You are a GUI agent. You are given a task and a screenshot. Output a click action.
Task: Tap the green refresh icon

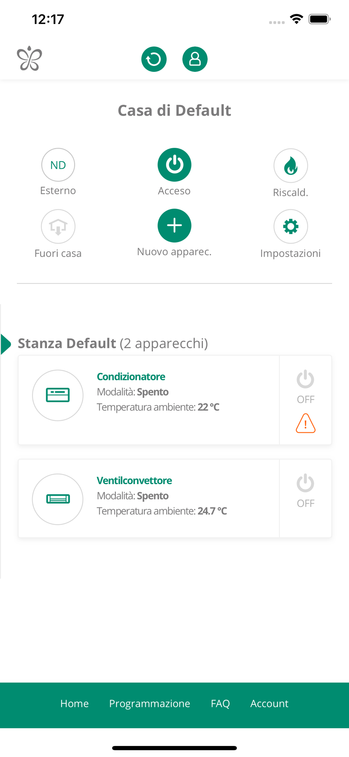pos(154,59)
